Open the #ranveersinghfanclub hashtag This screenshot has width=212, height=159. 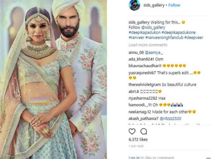pyautogui.click(x=164, y=37)
